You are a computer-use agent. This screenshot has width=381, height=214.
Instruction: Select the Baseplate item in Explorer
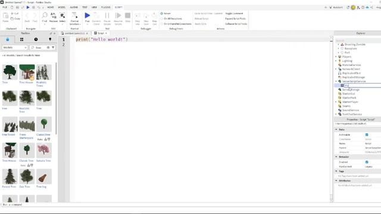pos(351,49)
